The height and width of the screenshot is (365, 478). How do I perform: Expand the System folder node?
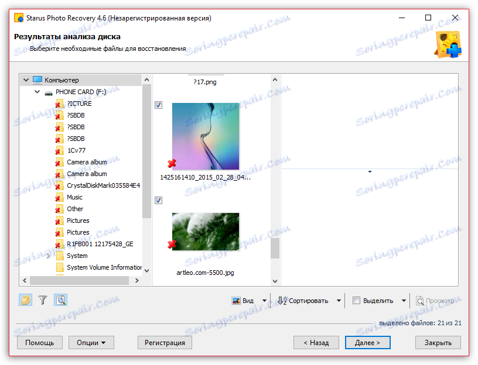tap(49, 256)
